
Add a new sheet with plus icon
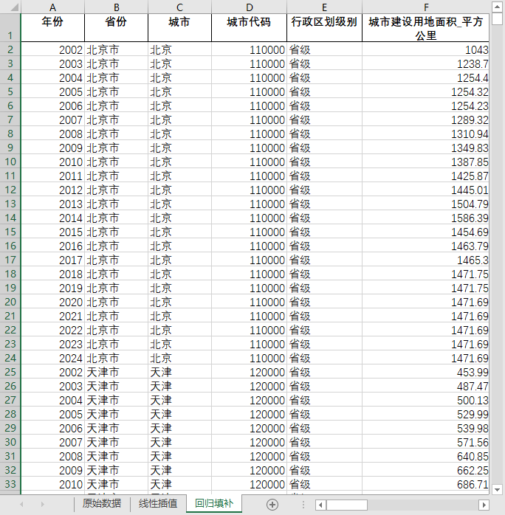272,504
